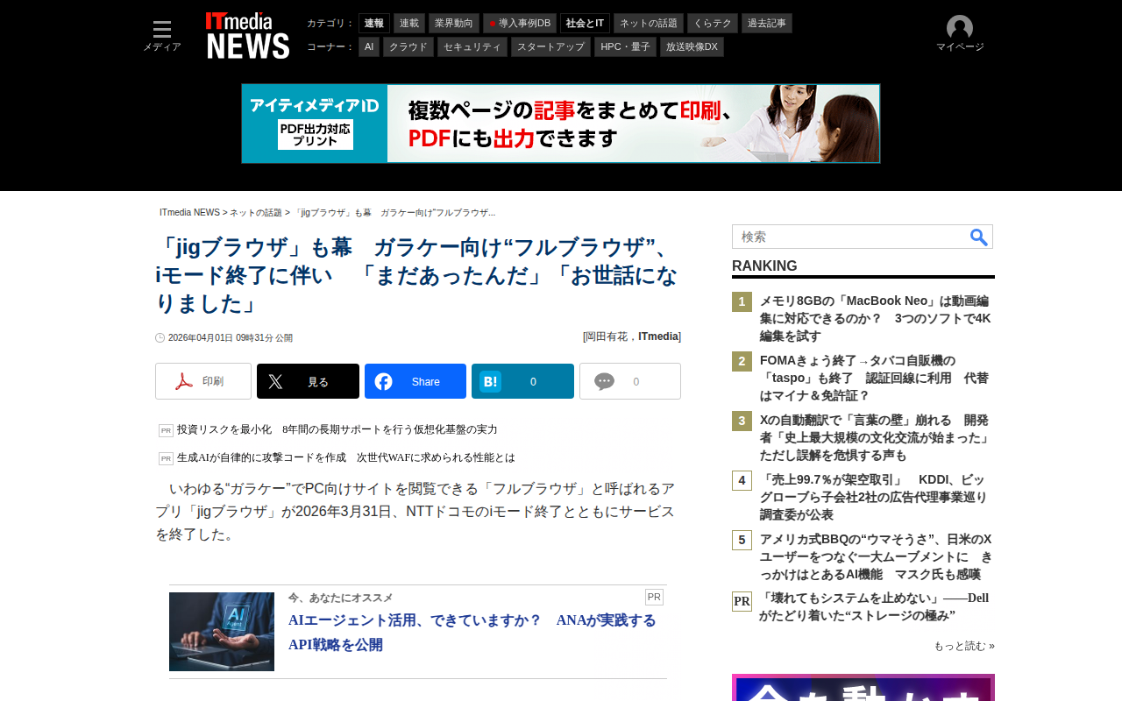Open 業界動向 category
Viewport: 1122px width, 701px height.
click(454, 24)
